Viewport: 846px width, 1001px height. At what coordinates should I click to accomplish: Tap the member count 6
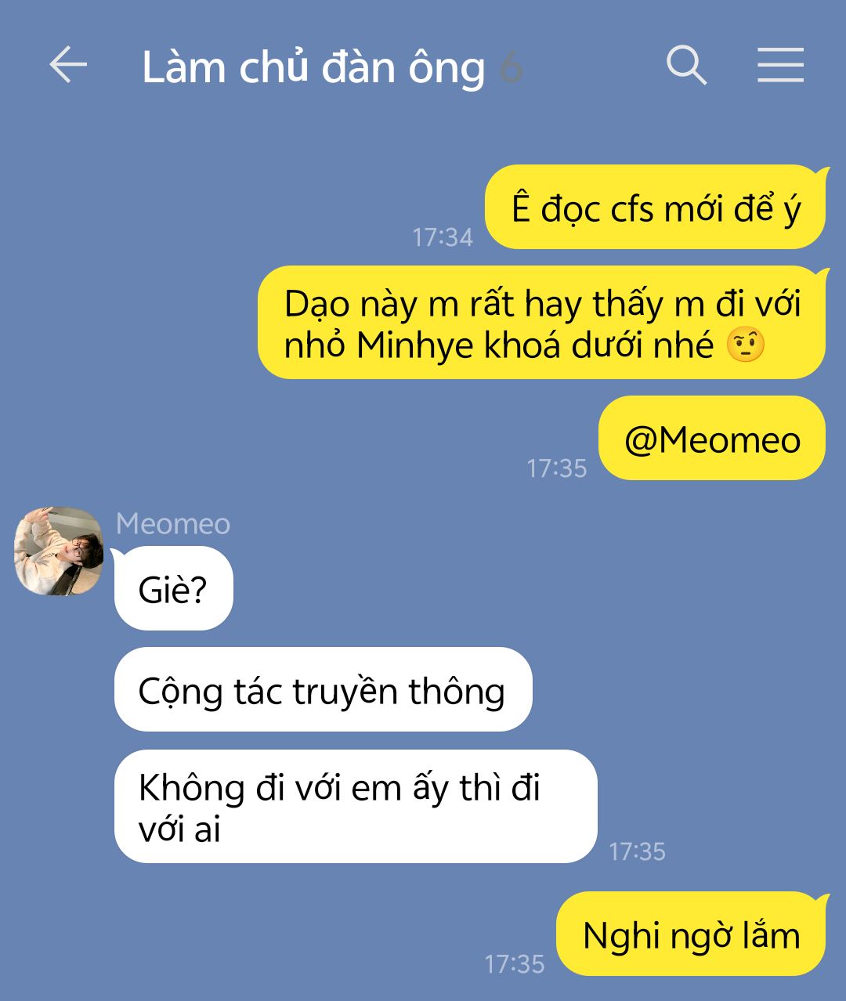pyautogui.click(x=511, y=68)
